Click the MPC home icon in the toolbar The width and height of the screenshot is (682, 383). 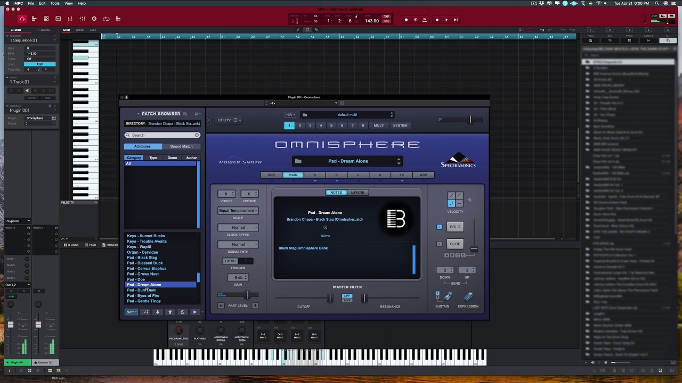[x=22, y=19]
